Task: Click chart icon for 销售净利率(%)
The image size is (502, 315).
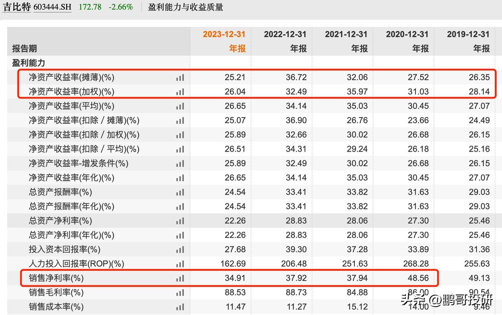Action: click(x=180, y=278)
